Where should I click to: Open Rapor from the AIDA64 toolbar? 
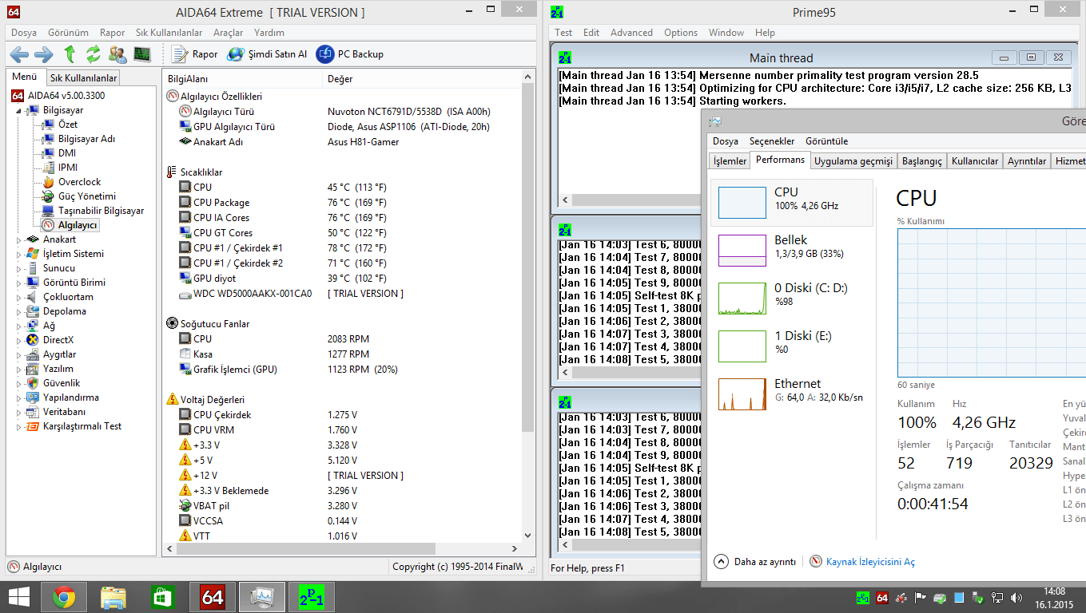tap(196, 54)
